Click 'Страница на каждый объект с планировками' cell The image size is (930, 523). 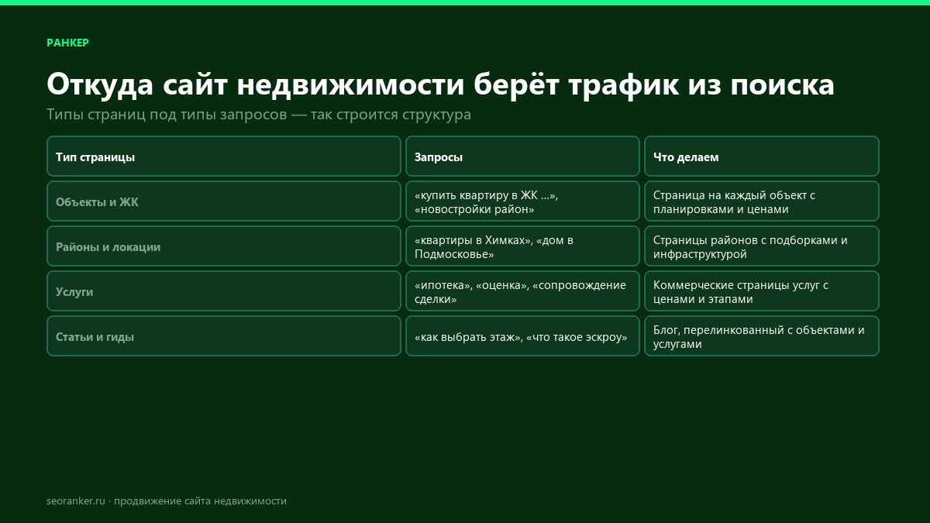(x=762, y=201)
